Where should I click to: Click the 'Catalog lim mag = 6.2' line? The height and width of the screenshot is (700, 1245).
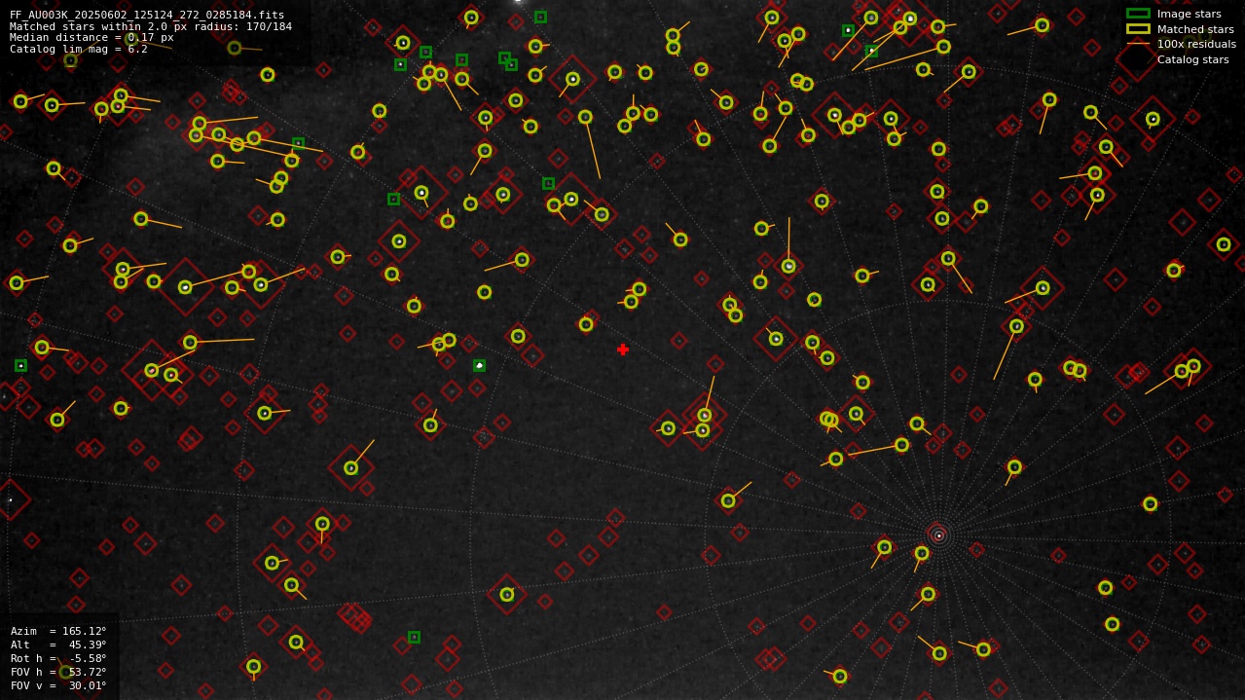[79, 49]
